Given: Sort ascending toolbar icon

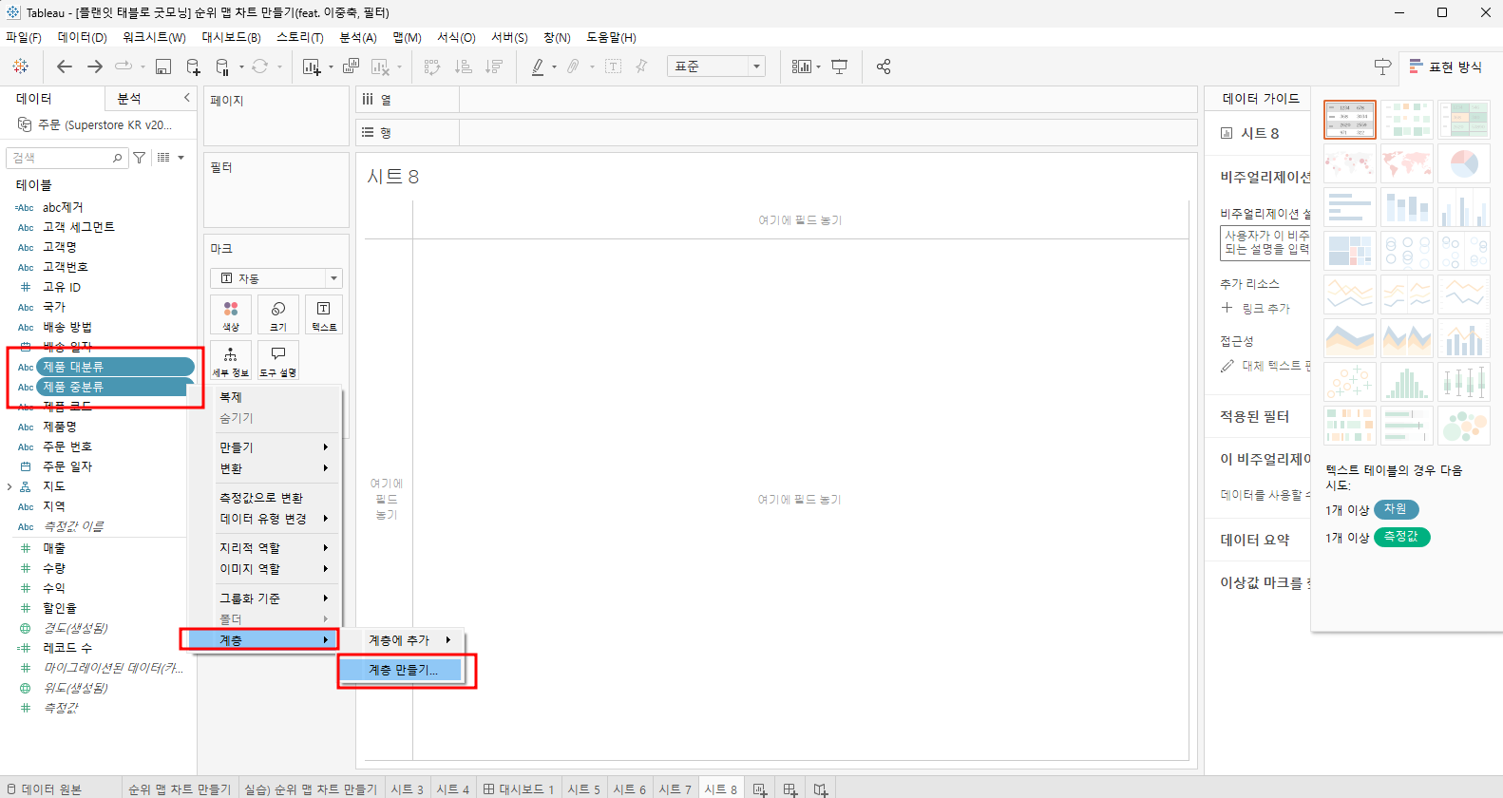Looking at the screenshot, I should coord(464,66).
